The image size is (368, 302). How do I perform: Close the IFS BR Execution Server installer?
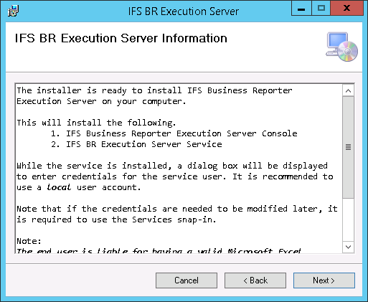(x=347, y=9)
